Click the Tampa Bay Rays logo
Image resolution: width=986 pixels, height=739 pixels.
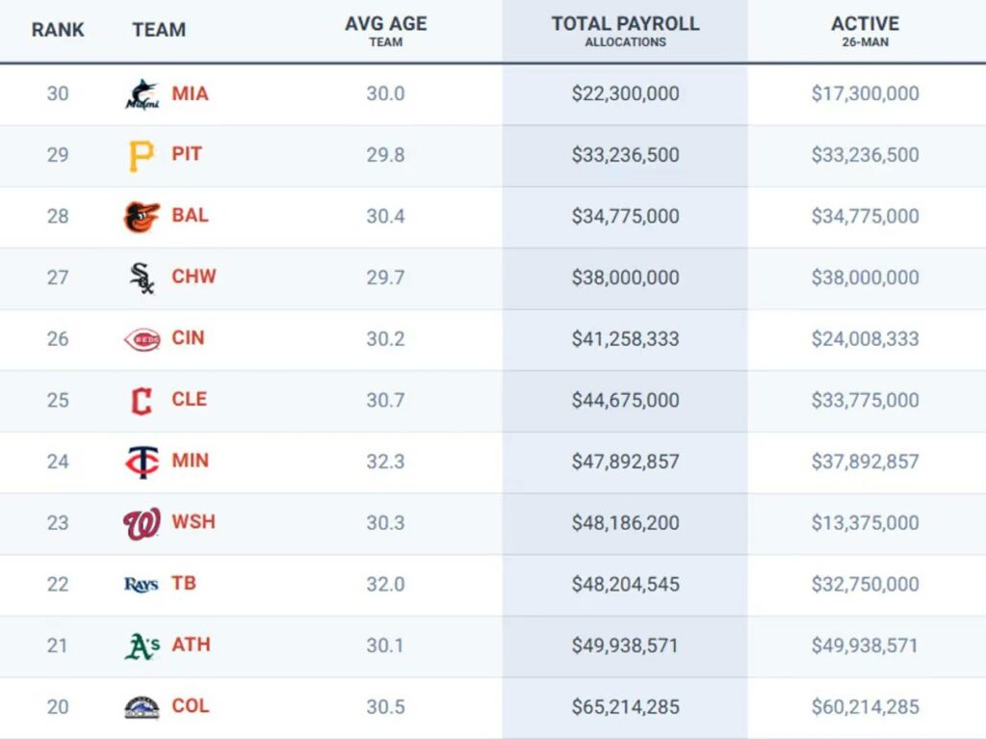point(142,584)
